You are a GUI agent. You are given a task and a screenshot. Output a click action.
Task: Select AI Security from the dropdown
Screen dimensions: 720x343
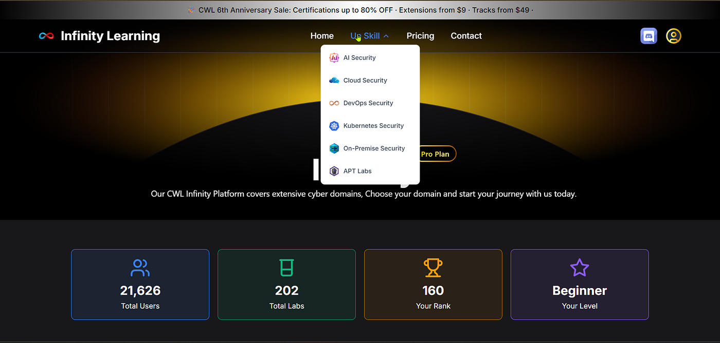(x=370, y=58)
